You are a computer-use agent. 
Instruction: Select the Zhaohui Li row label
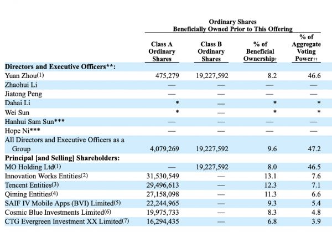(21, 85)
